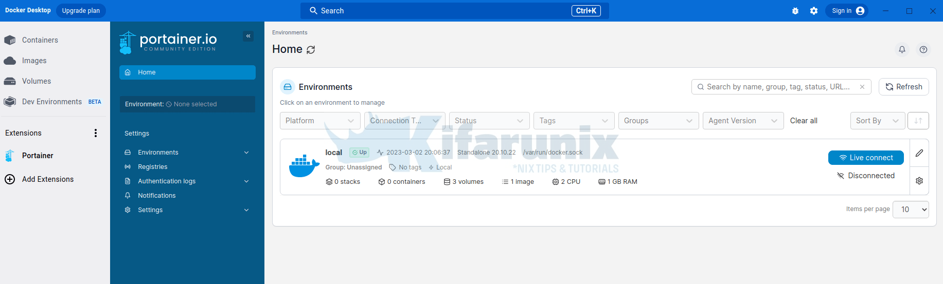Screen dimensions: 943x284
Task: Click the 3 volumes entry
Action: pyautogui.click(x=464, y=182)
